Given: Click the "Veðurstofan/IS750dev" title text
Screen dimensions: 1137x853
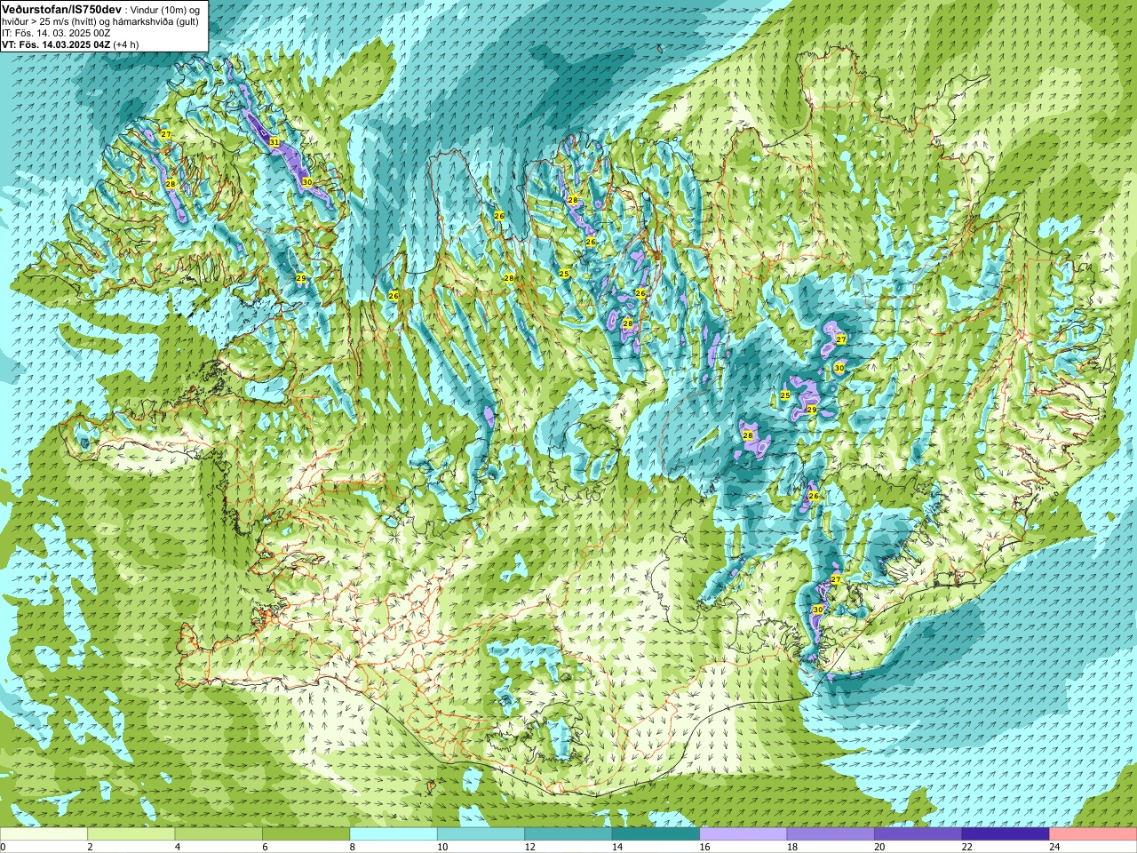Looking at the screenshot, I should [61, 9].
